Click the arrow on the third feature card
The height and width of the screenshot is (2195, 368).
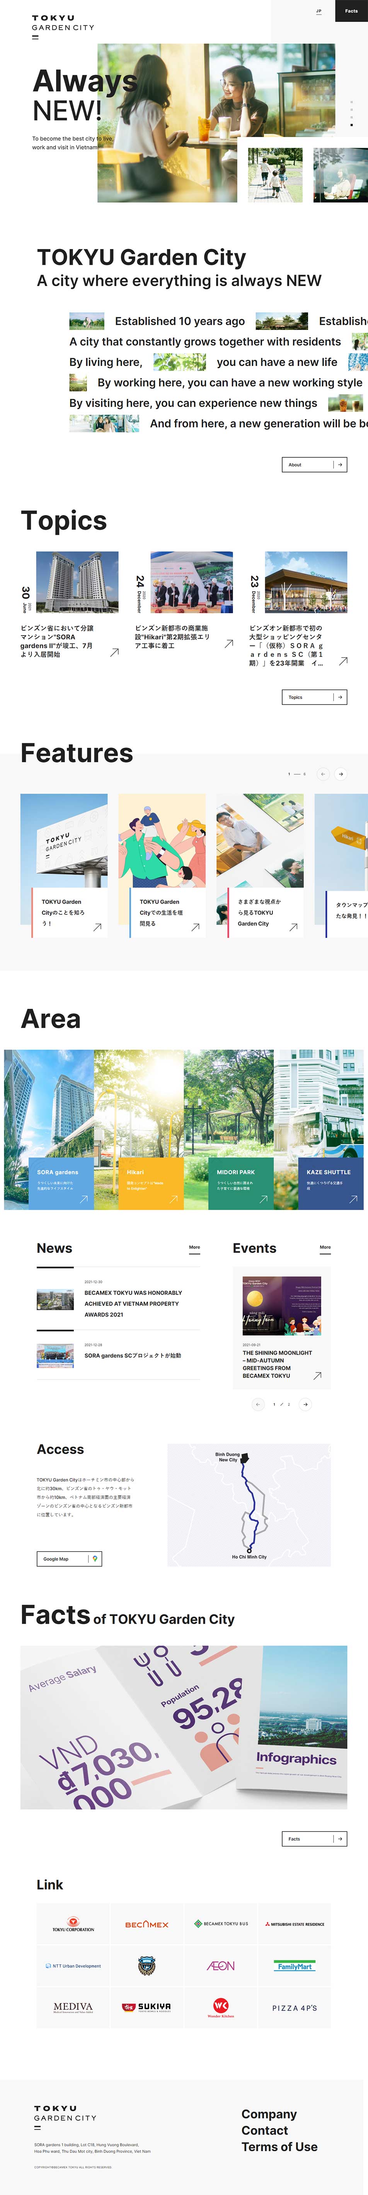click(293, 927)
